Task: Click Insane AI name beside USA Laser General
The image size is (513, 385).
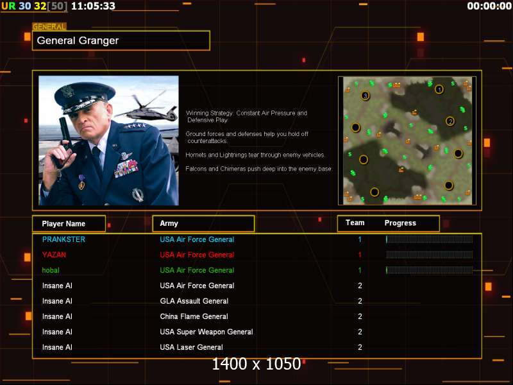Action: [x=57, y=347]
